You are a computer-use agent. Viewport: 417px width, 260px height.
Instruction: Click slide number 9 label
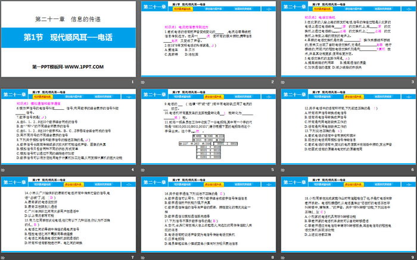pos(412,258)
